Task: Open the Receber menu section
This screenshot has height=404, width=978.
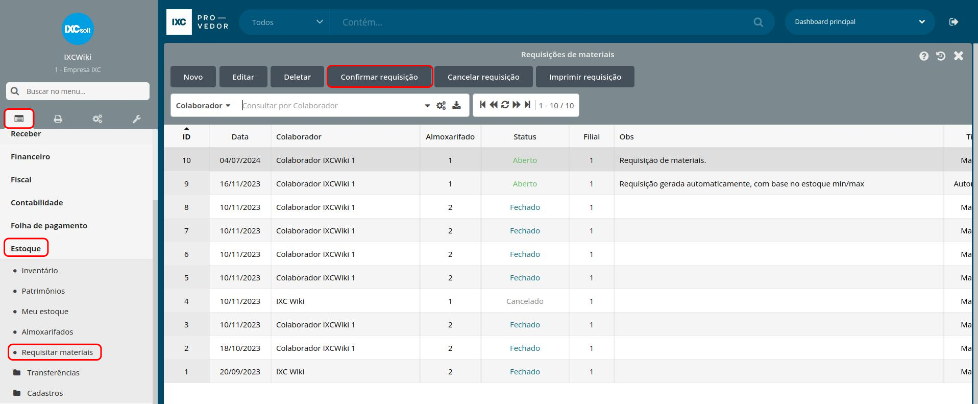Action: click(x=26, y=134)
